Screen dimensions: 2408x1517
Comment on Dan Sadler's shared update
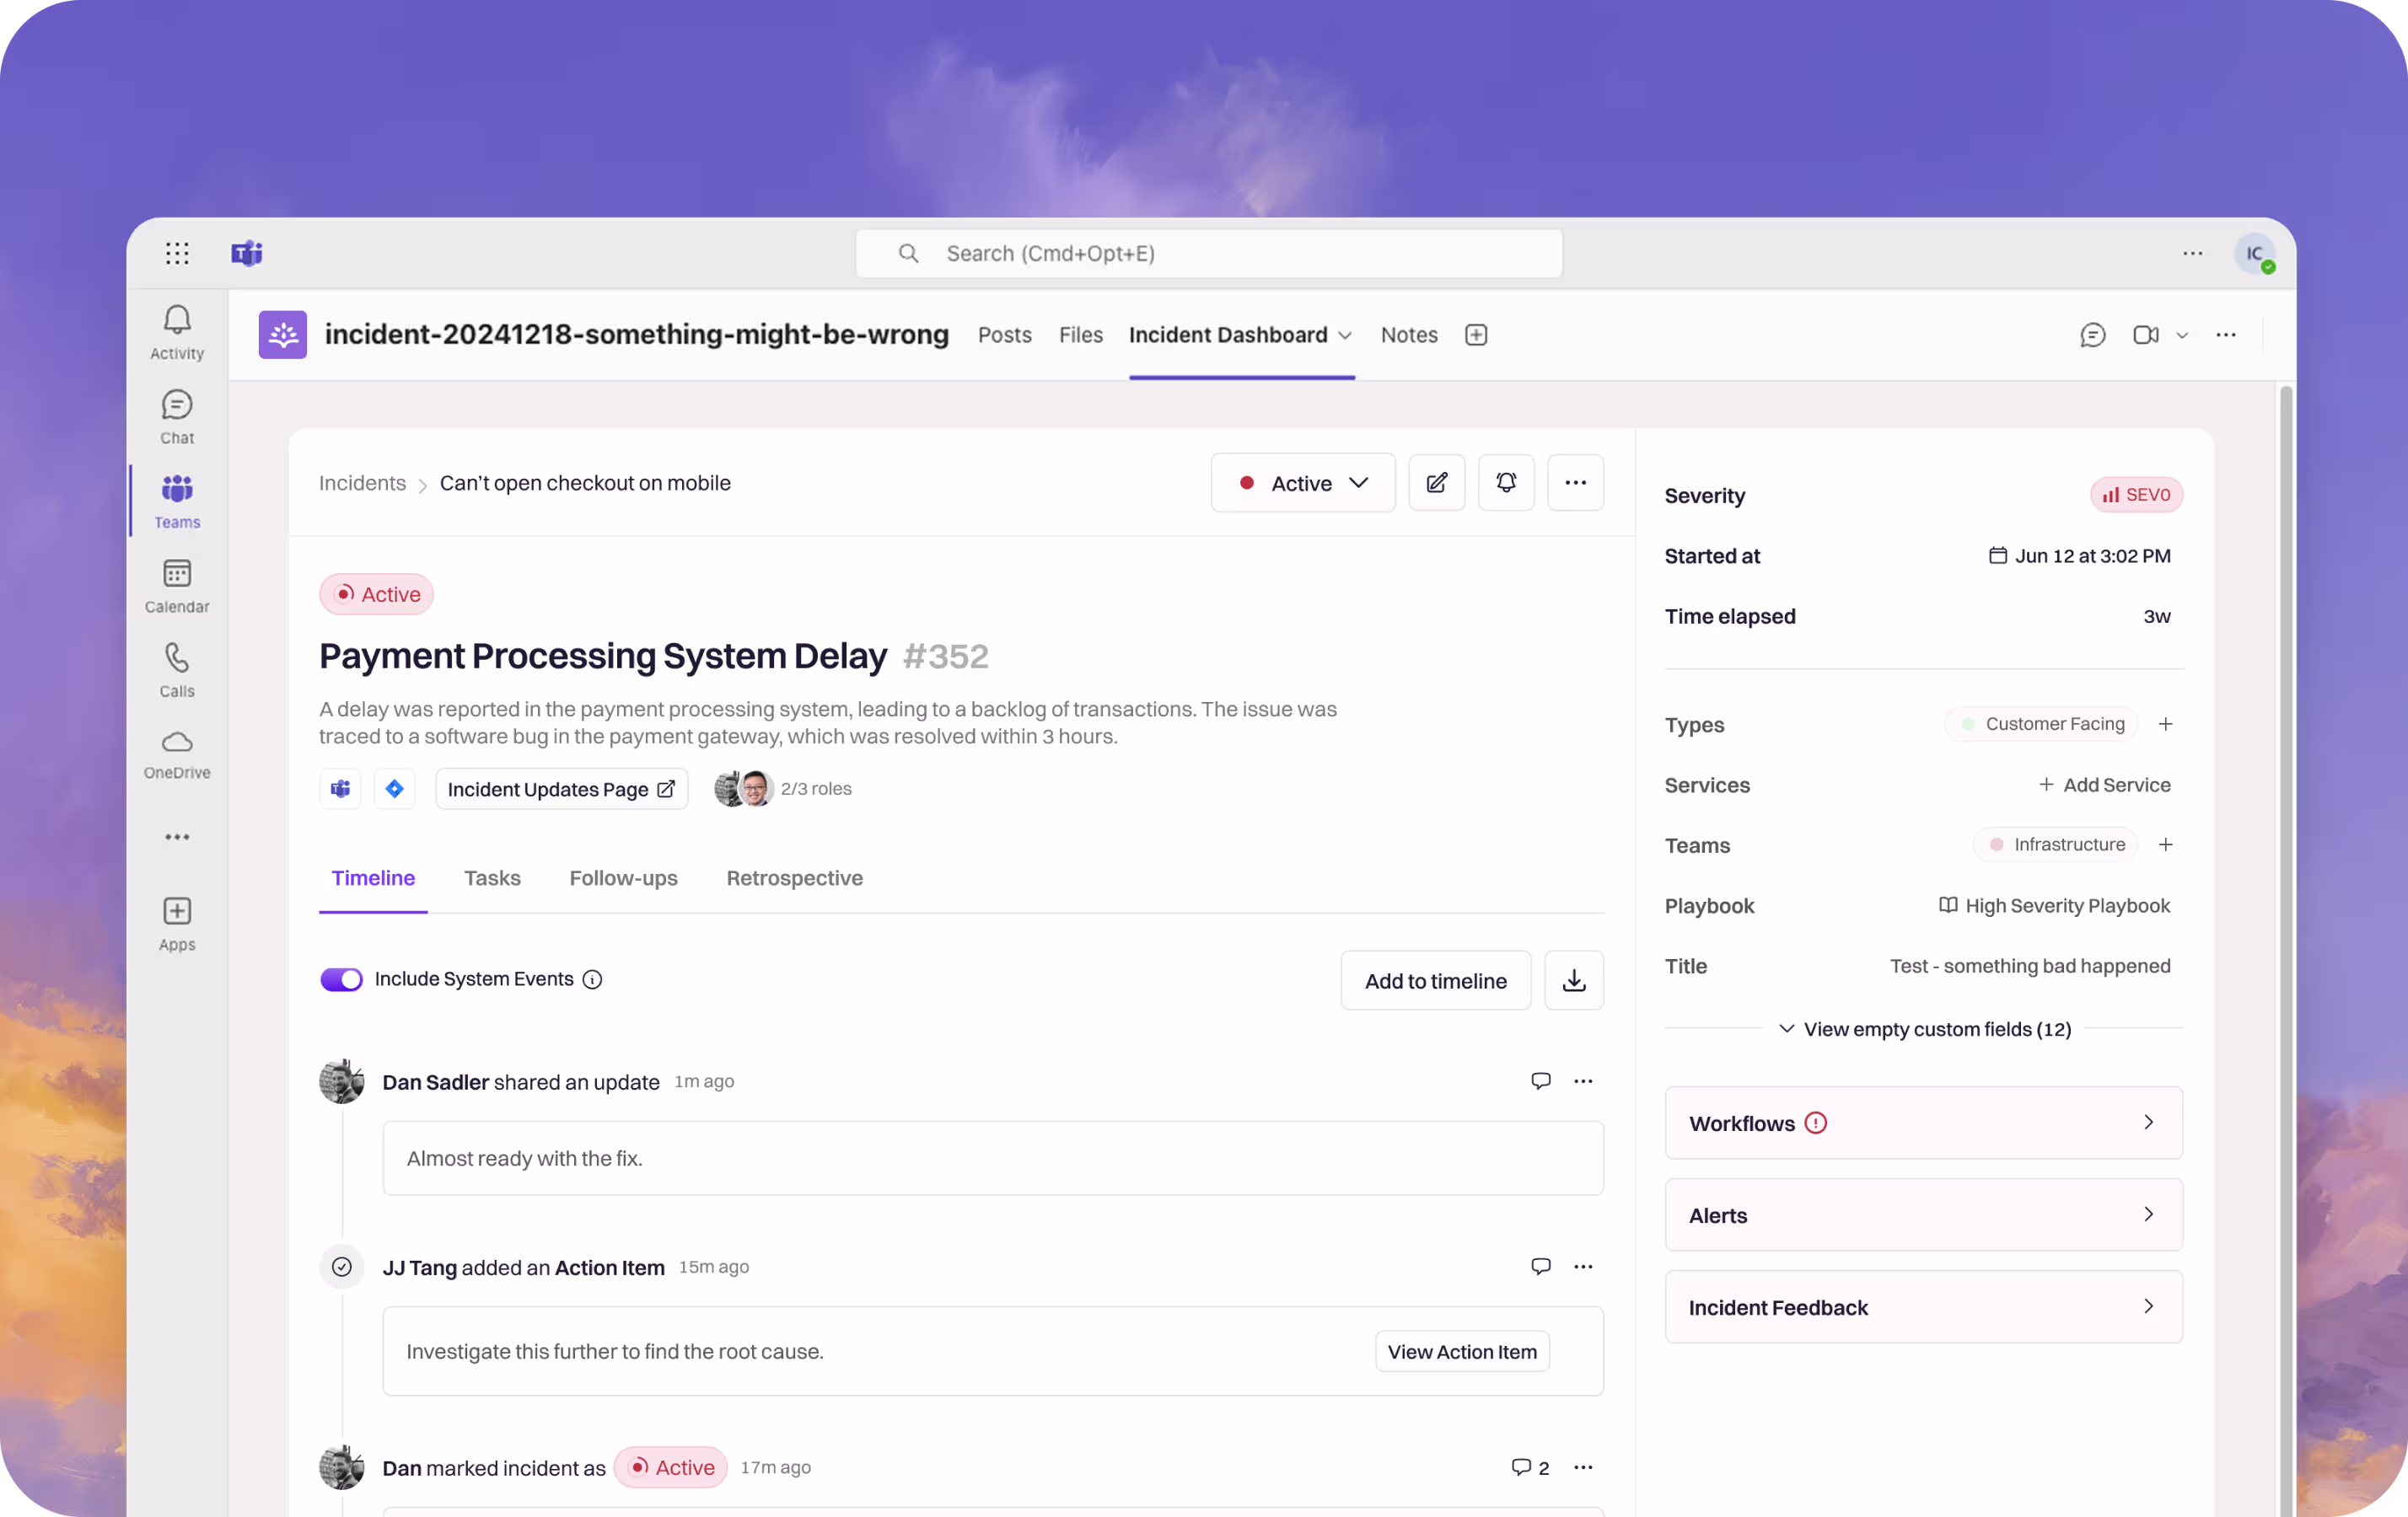click(x=1541, y=1081)
